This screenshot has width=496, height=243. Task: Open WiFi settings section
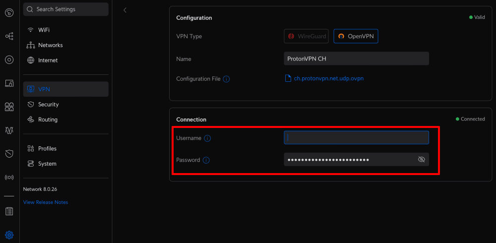click(x=66, y=30)
